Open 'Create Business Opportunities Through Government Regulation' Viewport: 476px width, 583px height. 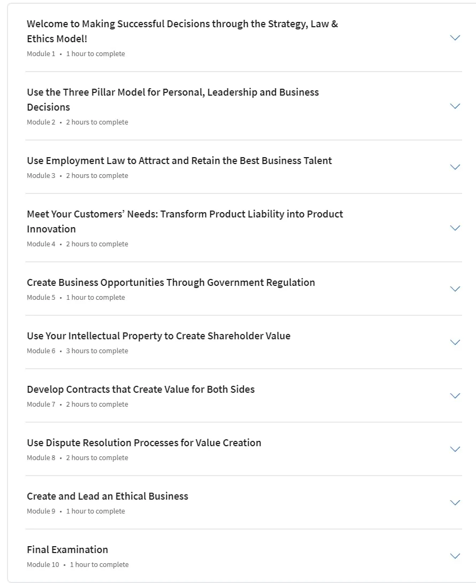[x=171, y=283]
